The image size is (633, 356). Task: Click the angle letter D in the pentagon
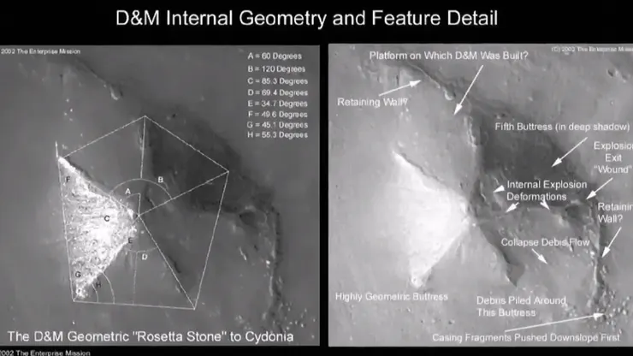pyautogui.click(x=144, y=257)
